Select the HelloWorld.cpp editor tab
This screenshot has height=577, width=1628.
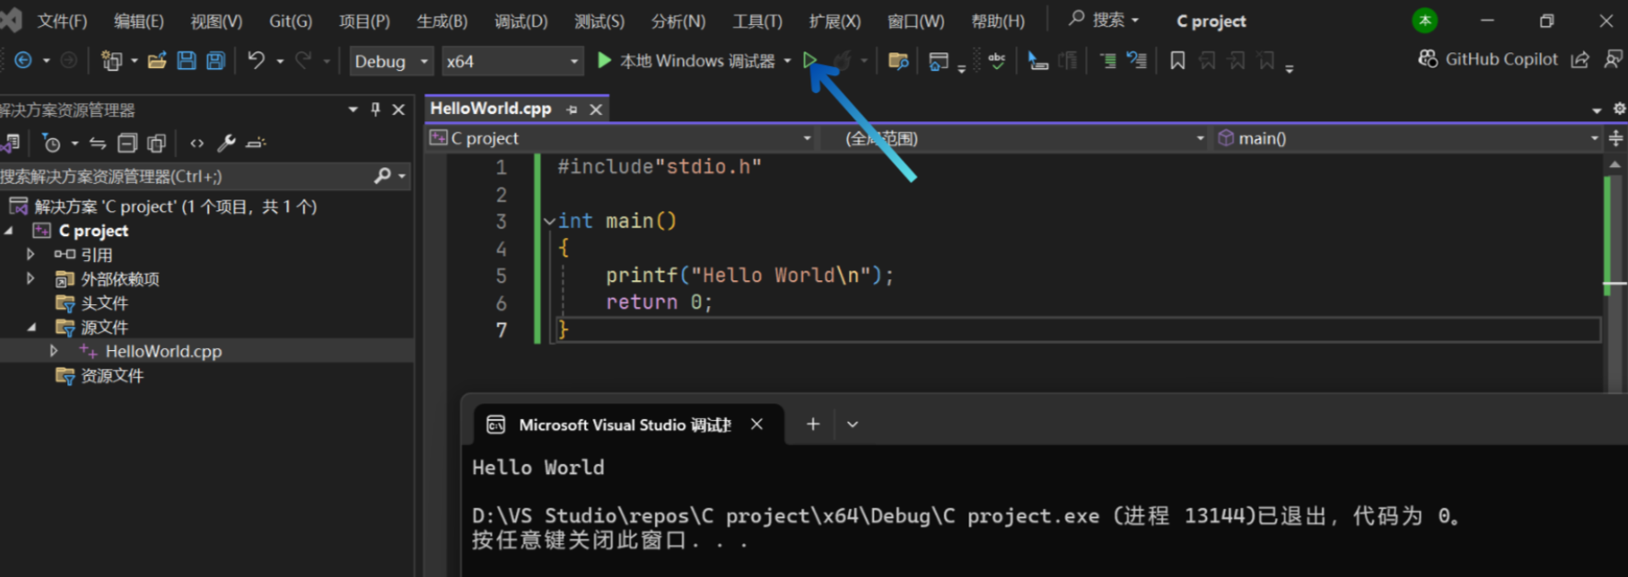coord(491,108)
